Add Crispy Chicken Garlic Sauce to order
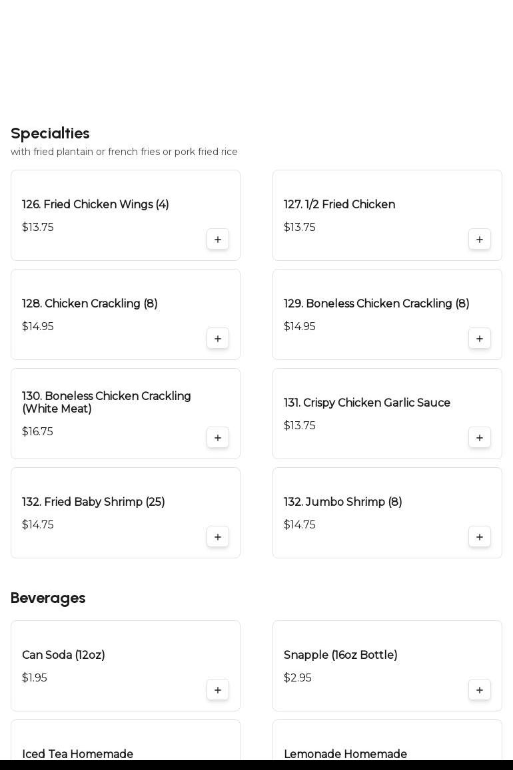The height and width of the screenshot is (770, 513). 480,438
